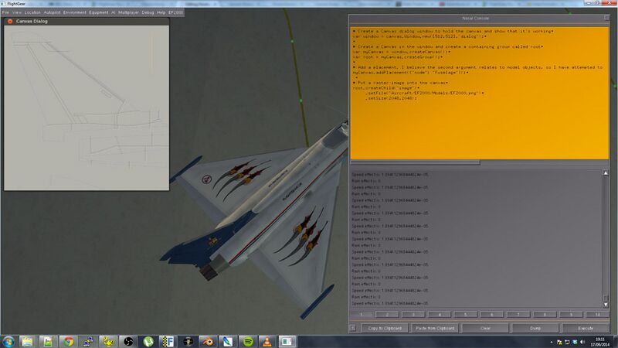Select Nasal Console tab 9
Viewport: 618px width, 348px height.
571,315
